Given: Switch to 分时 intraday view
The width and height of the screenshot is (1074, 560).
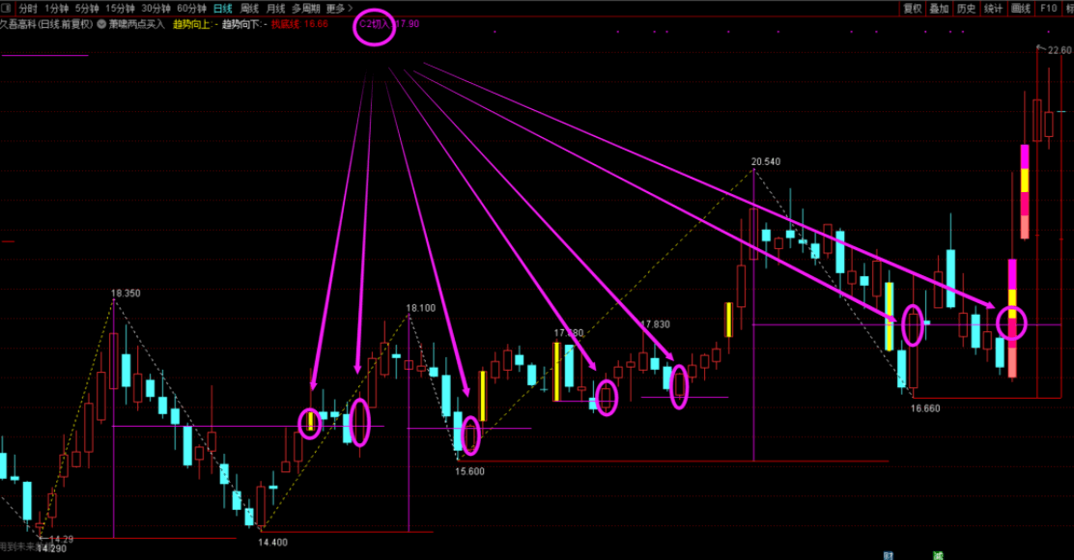Looking at the screenshot, I should tap(27, 9).
